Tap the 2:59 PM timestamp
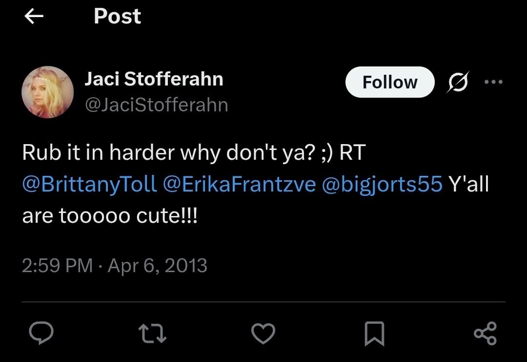Viewport: 527px width, 362px height. coord(57,265)
